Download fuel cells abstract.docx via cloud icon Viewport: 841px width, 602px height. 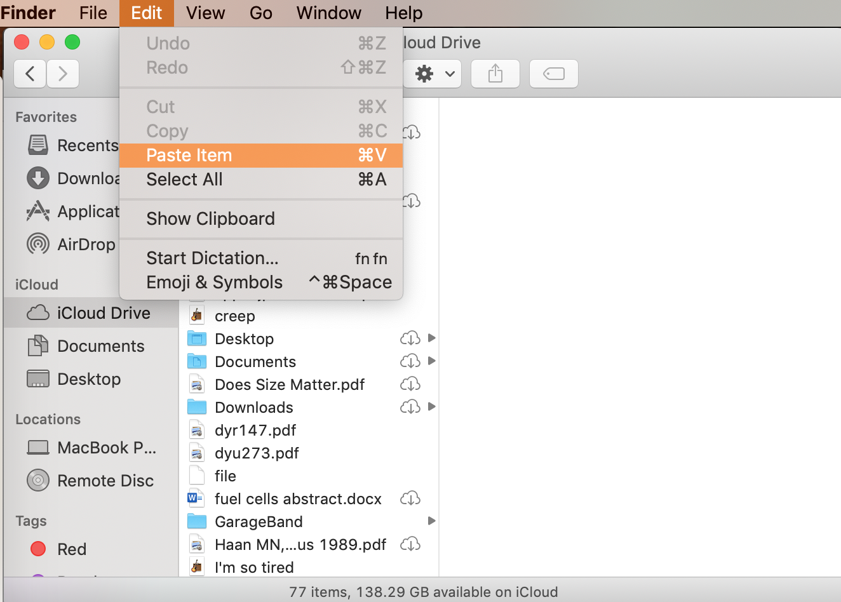410,498
